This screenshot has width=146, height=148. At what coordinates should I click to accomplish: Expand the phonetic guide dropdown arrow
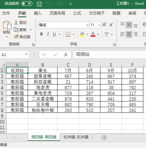(112, 34)
